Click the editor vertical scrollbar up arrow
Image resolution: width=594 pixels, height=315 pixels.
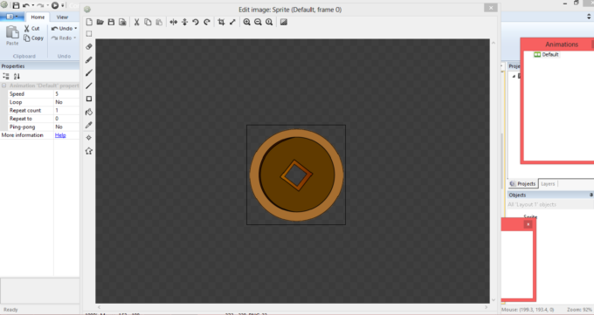click(x=494, y=43)
